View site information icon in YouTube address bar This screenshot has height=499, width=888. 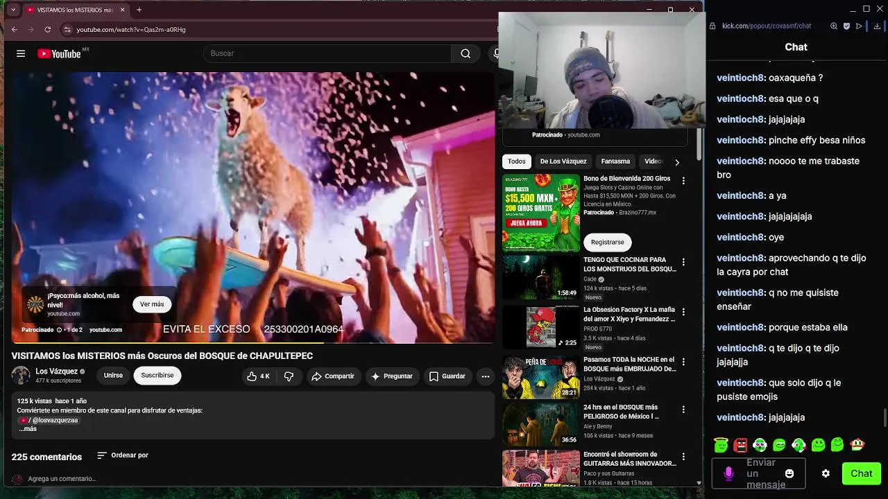click(67, 30)
